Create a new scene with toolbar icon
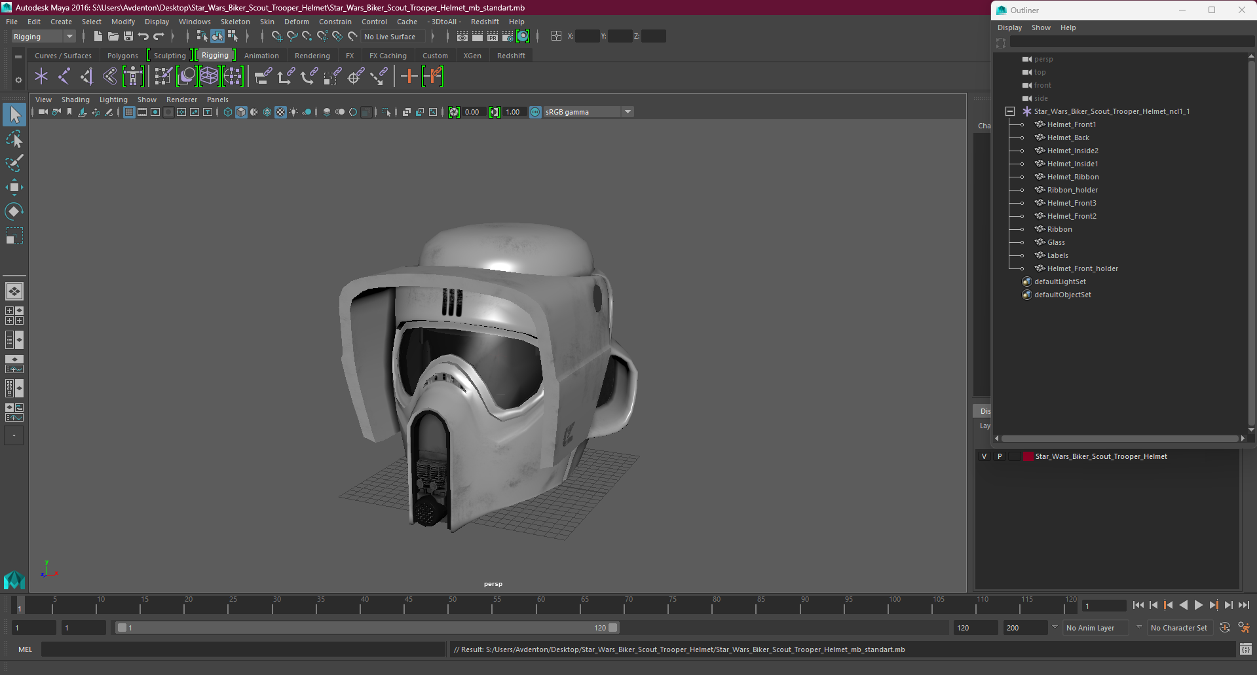The image size is (1257, 675). tap(98, 37)
